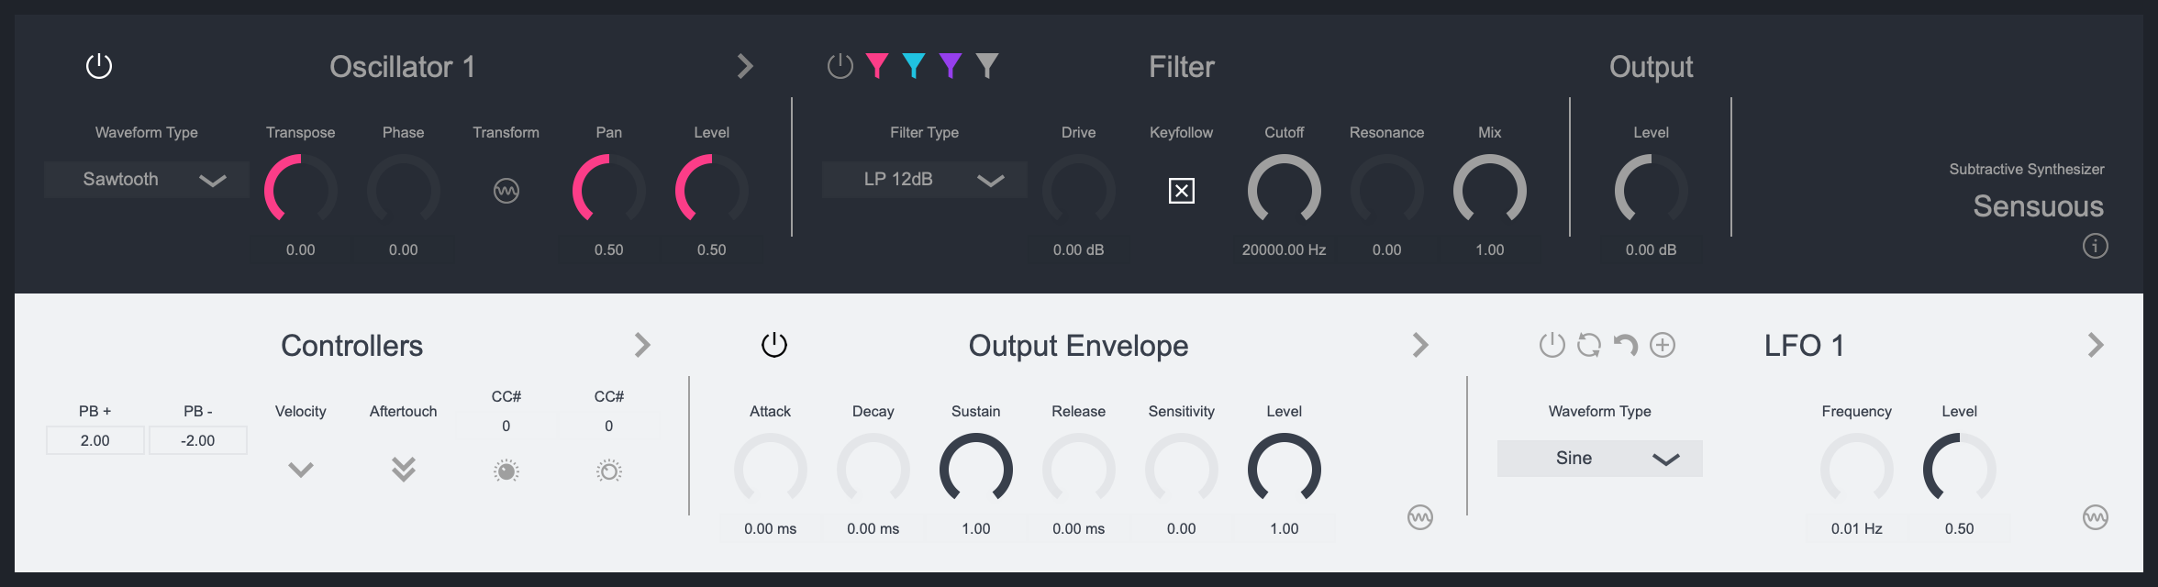2158x587 pixels.
Task: Toggle Output Envelope power button
Action: (x=774, y=345)
